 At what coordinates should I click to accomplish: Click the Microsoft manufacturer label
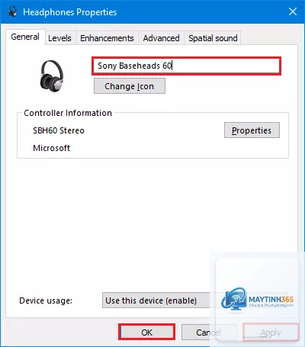point(52,148)
